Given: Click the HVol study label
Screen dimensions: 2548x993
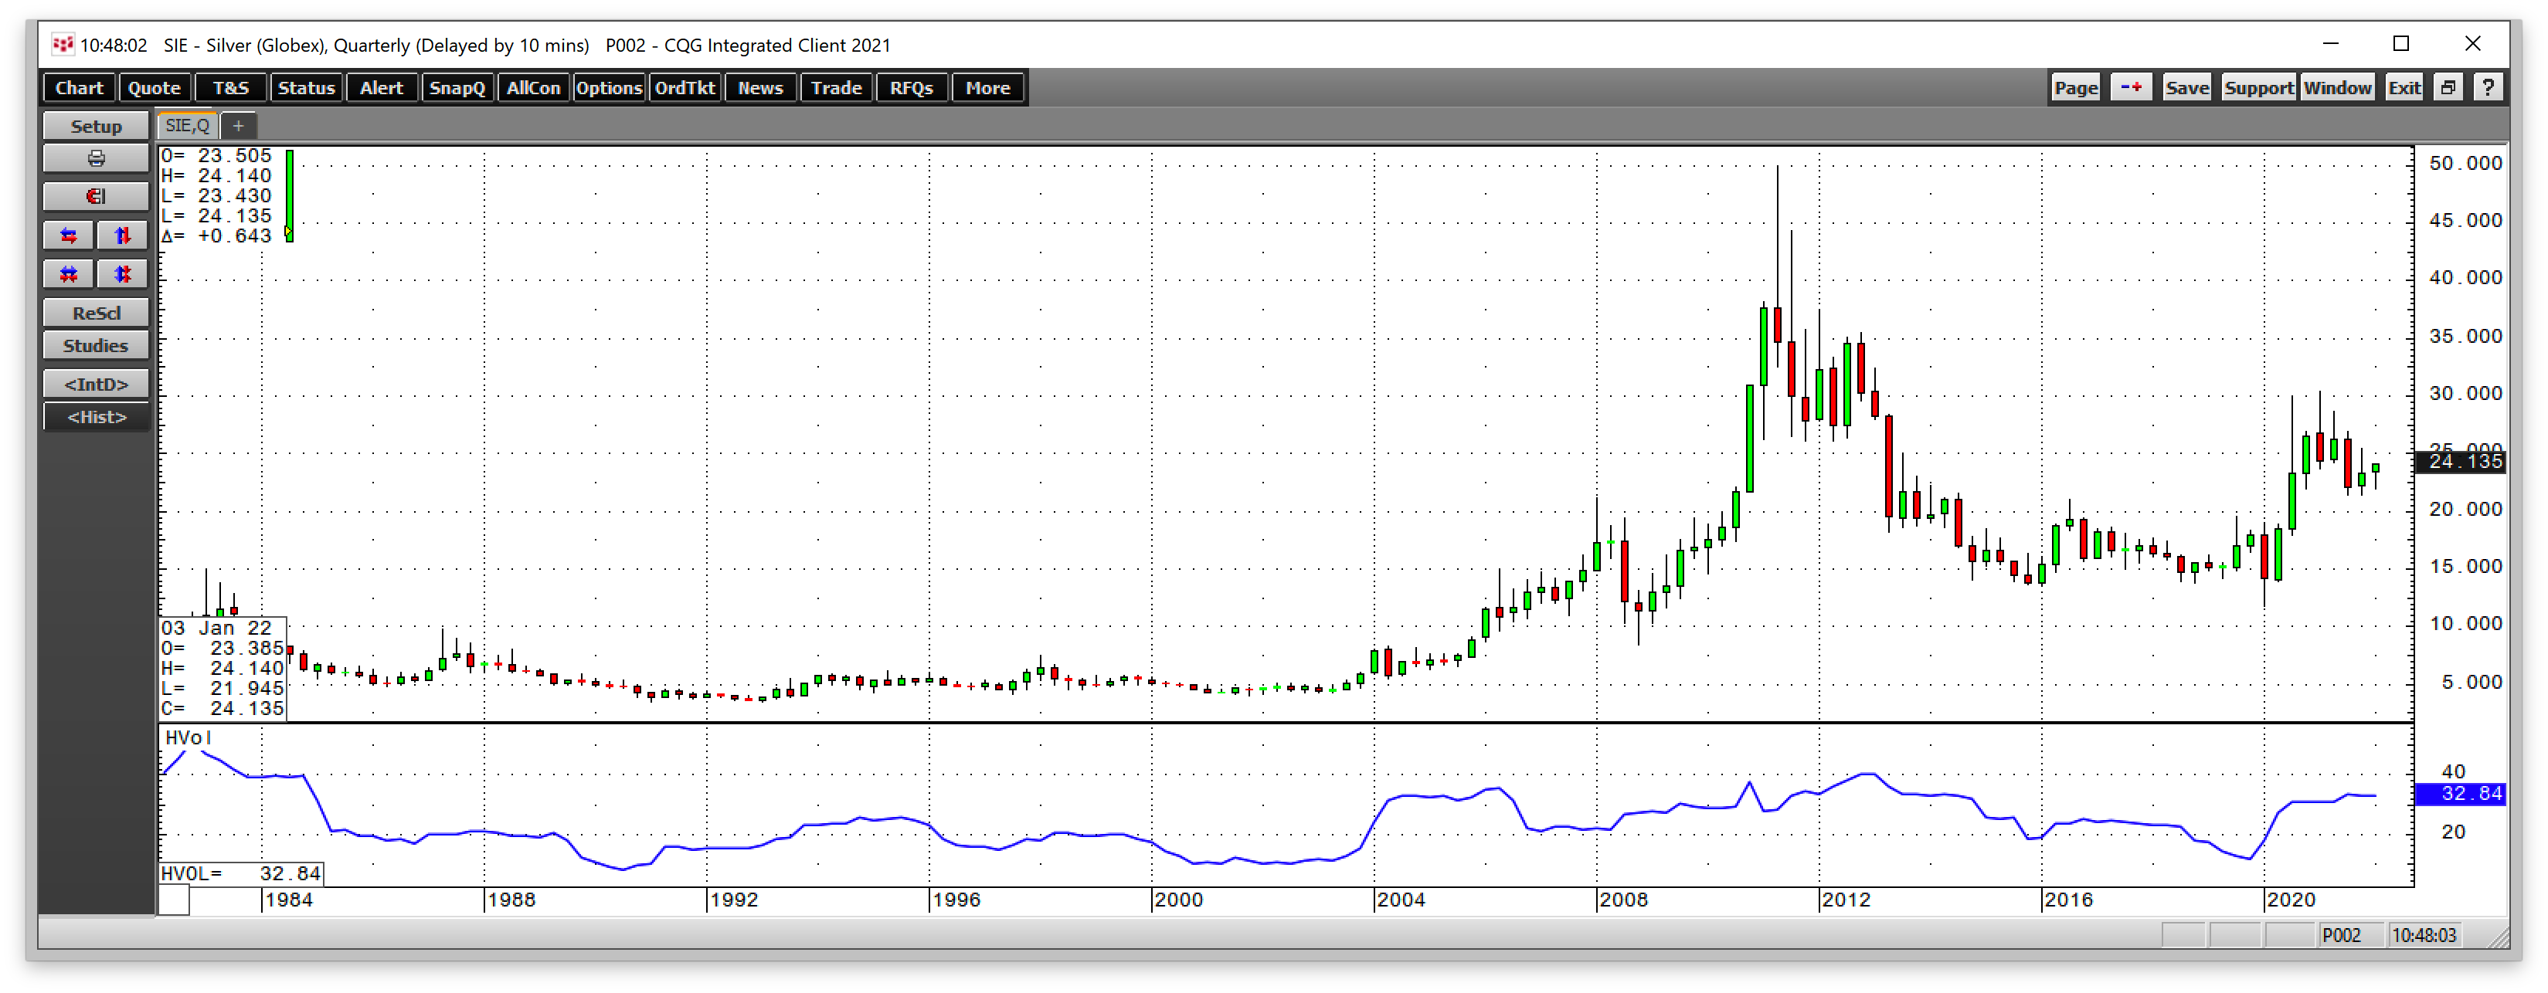Looking at the screenshot, I should (188, 738).
